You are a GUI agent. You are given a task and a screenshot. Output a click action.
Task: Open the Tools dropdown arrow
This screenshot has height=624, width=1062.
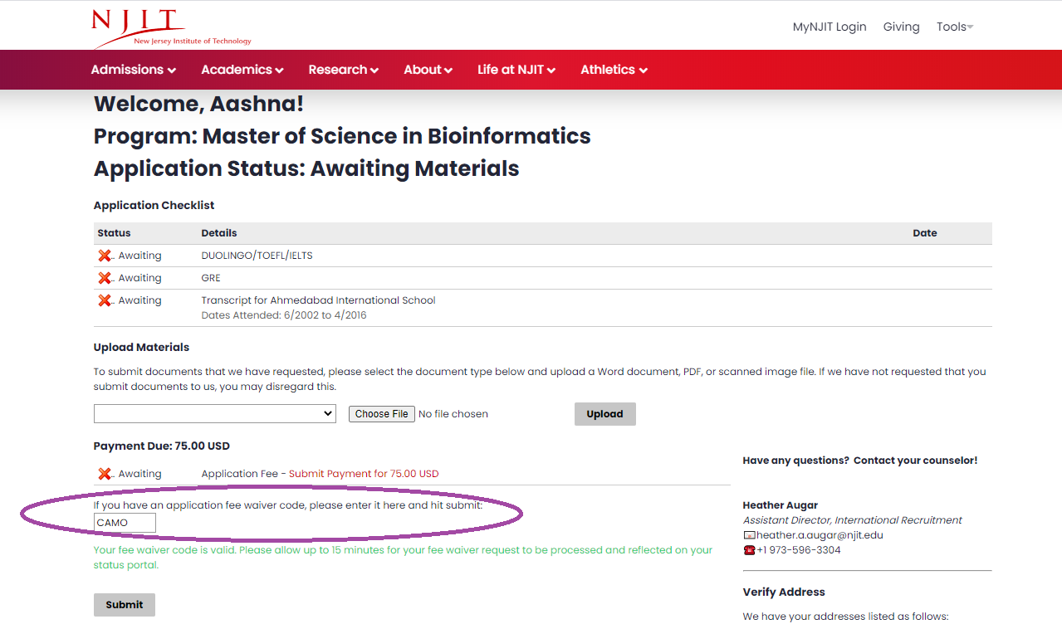tap(970, 27)
